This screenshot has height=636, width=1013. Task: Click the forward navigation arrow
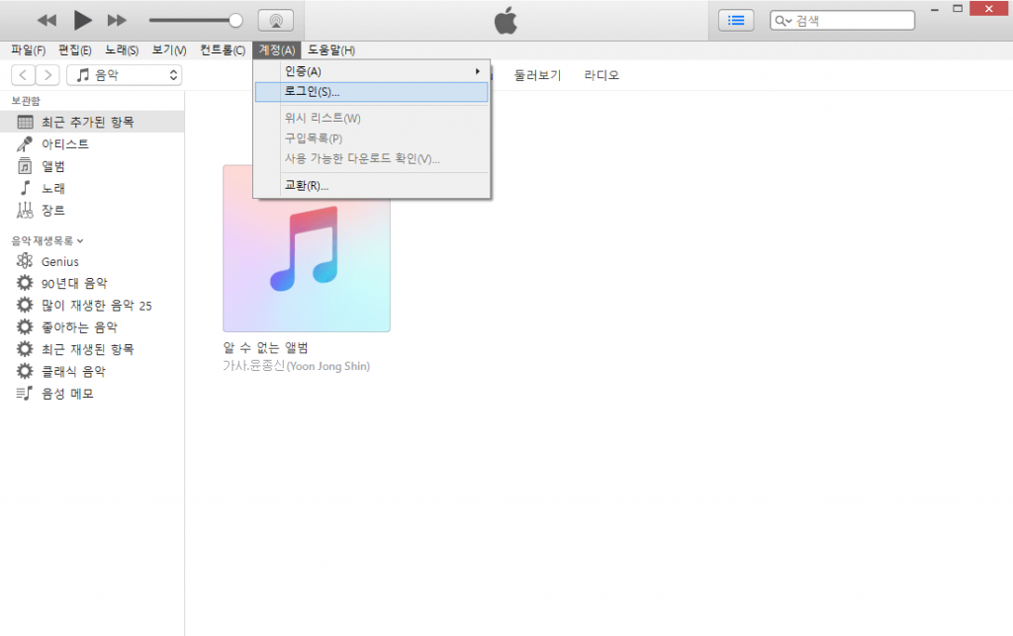[x=48, y=75]
